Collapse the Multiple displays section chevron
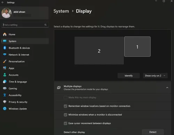 pos(167,88)
